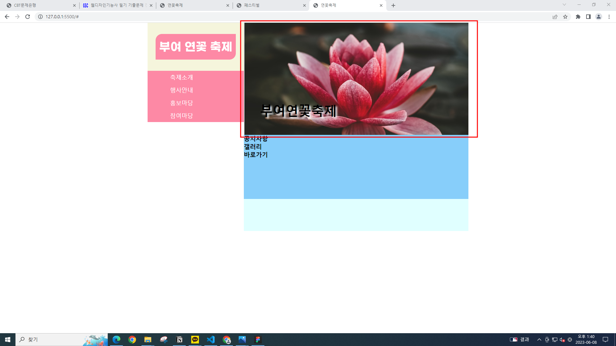Show hidden system tray icons
Image resolution: width=616 pixels, height=346 pixels.
pyautogui.click(x=539, y=340)
